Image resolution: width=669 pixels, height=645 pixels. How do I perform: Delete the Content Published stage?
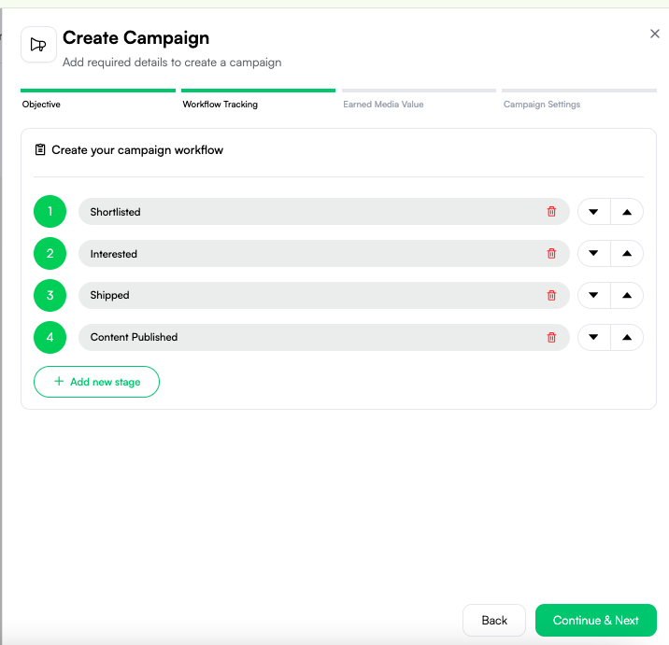[551, 338]
